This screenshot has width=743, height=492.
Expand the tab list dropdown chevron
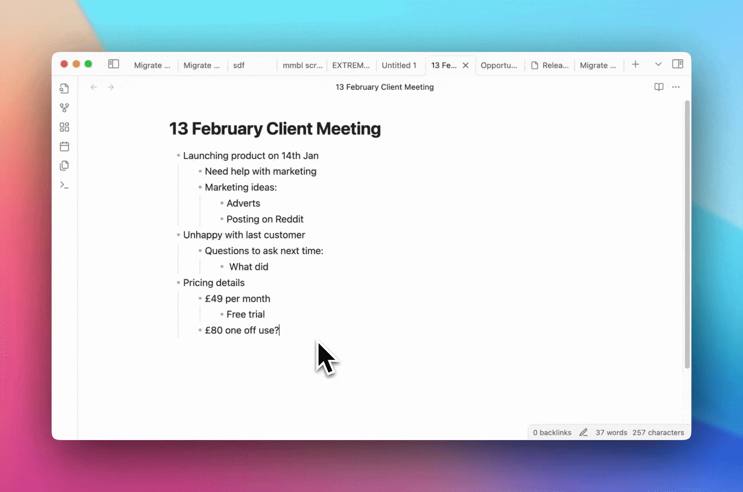click(658, 64)
